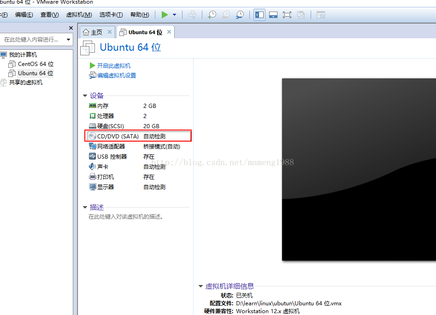436x315 pixels.
Task: Toggle the library sidebar view icon
Action: coord(259,15)
